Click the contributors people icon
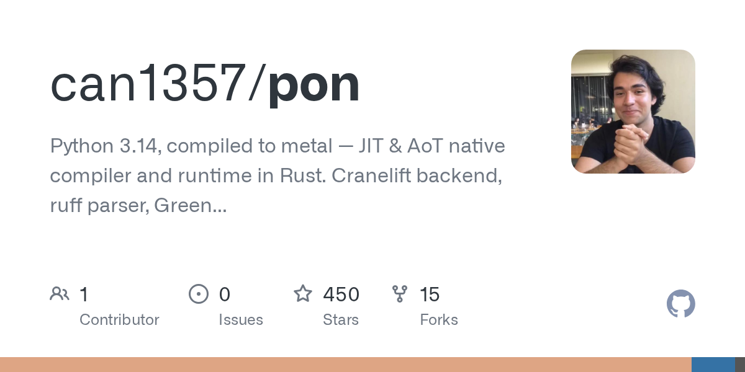The image size is (745, 372). pyautogui.click(x=60, y=294)
